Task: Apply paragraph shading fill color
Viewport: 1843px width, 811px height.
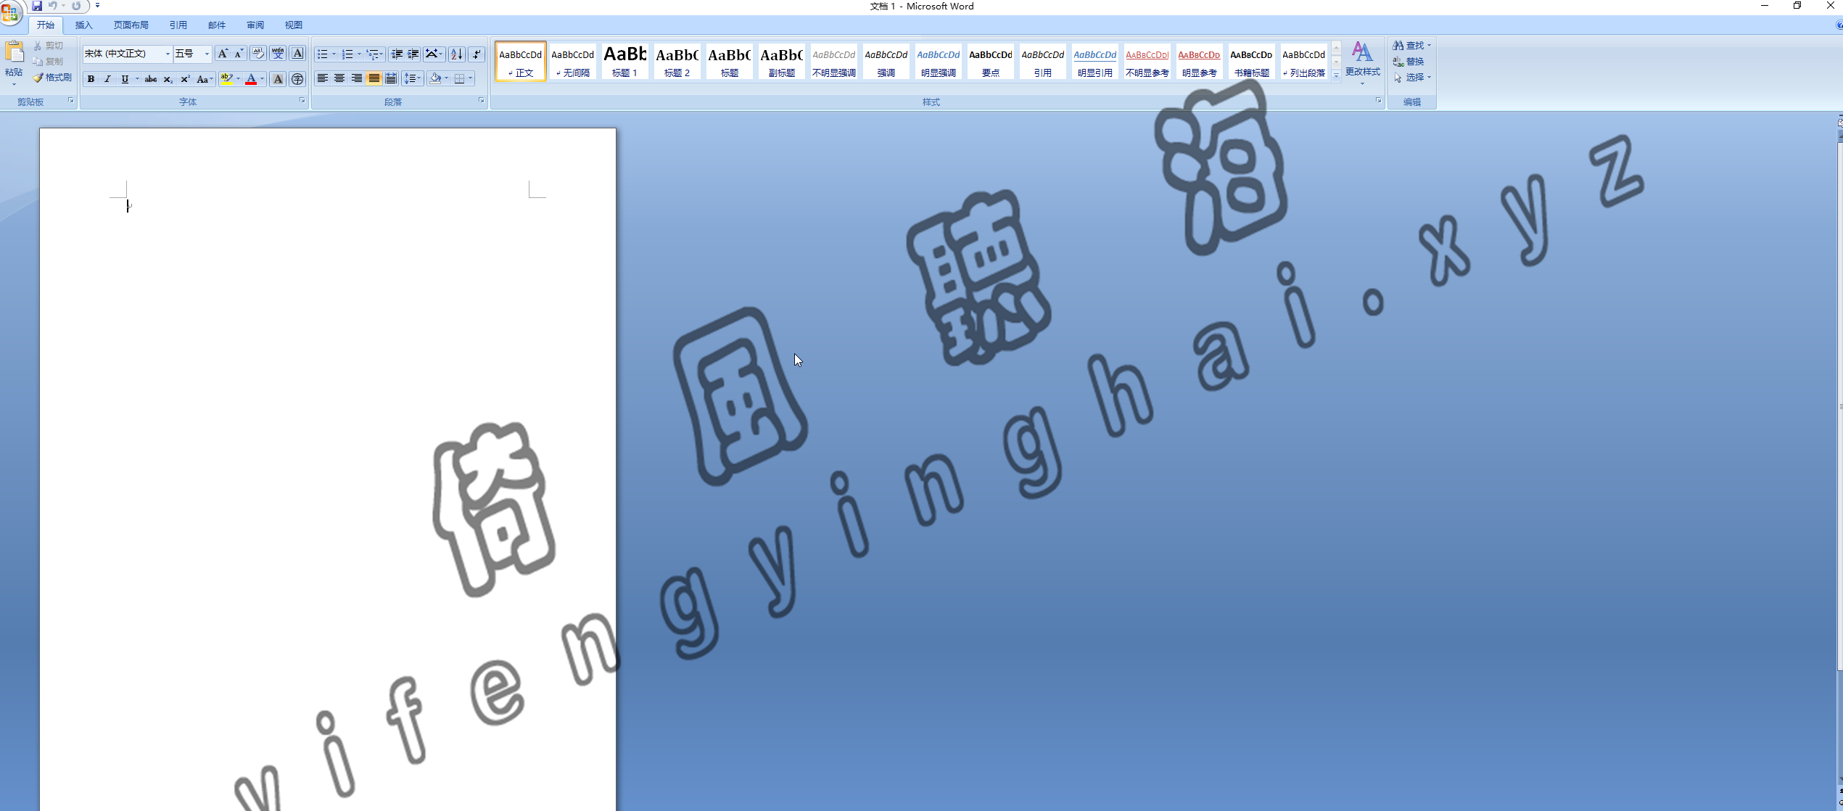Action: tap(434, 79)
